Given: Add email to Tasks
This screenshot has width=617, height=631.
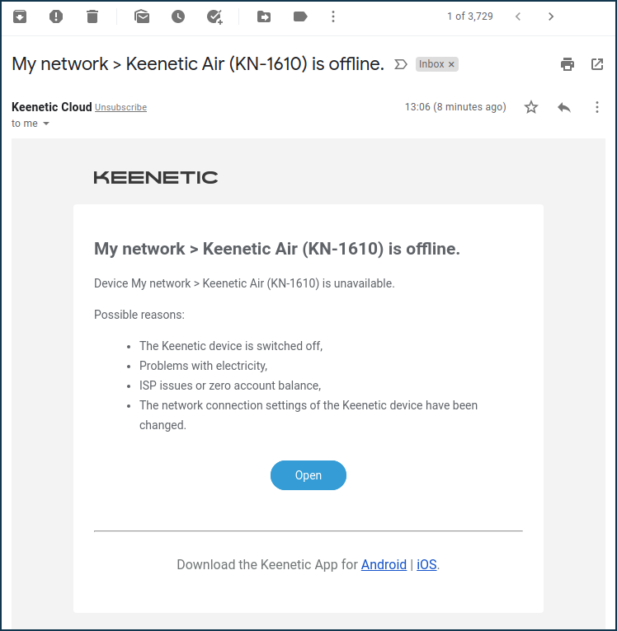Looking at the screenshot, I should tap(214, 16).
